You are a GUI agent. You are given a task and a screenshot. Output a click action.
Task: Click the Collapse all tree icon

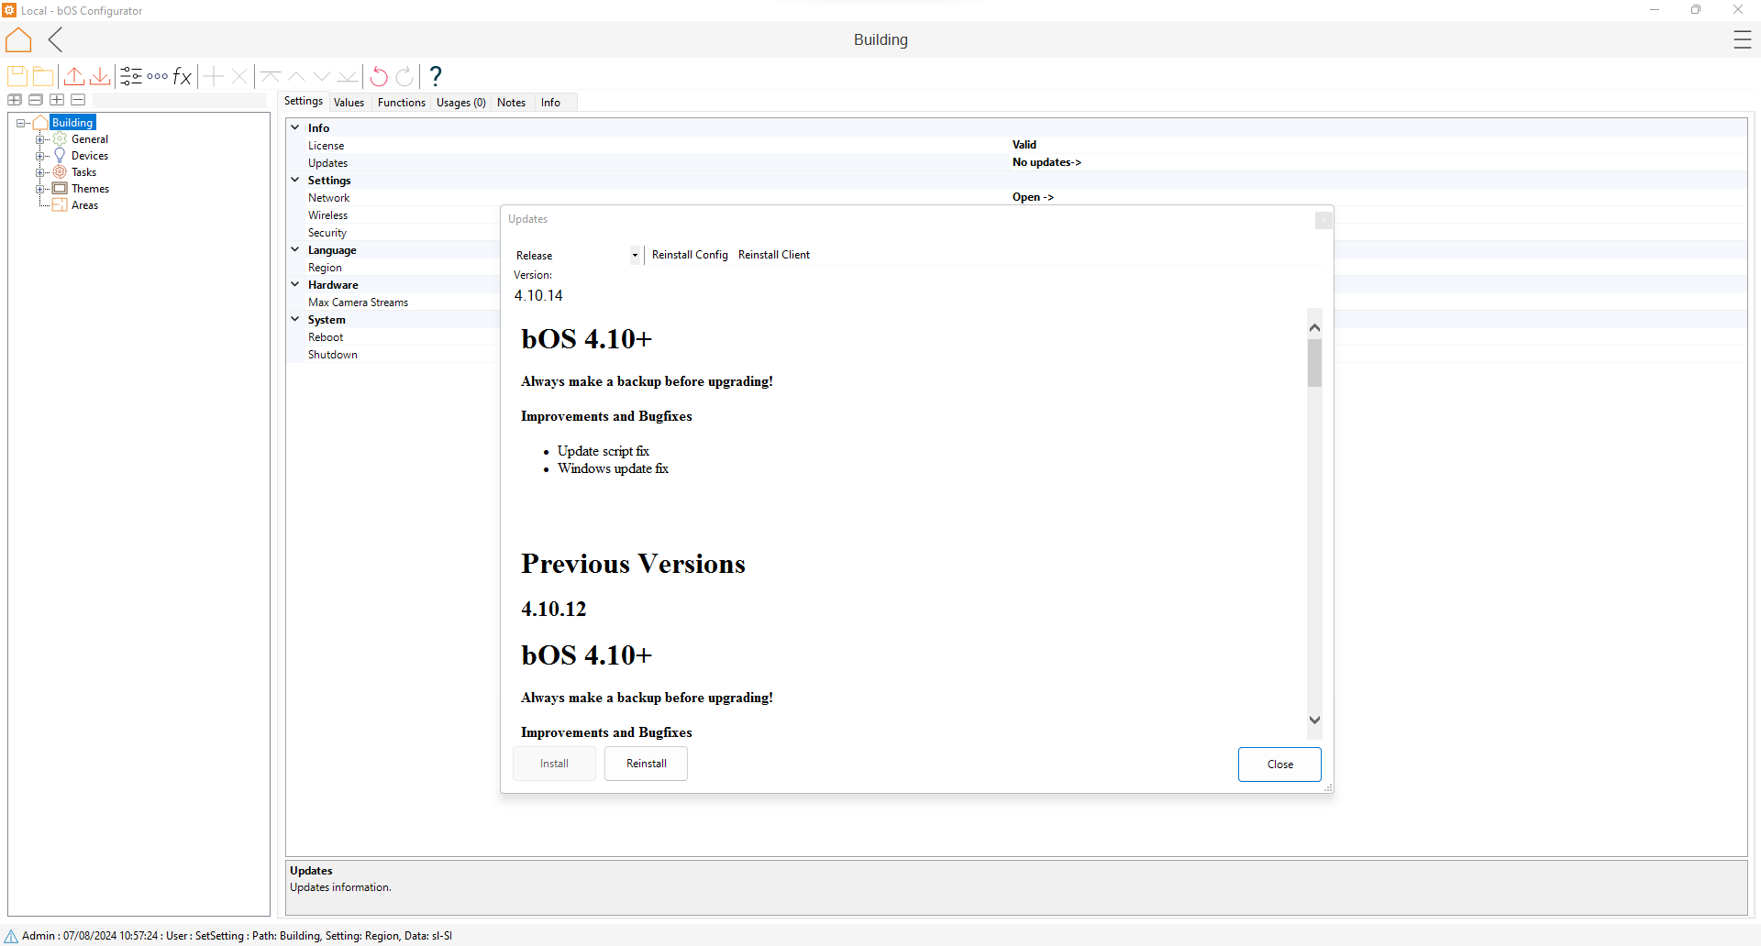(36, 99)
